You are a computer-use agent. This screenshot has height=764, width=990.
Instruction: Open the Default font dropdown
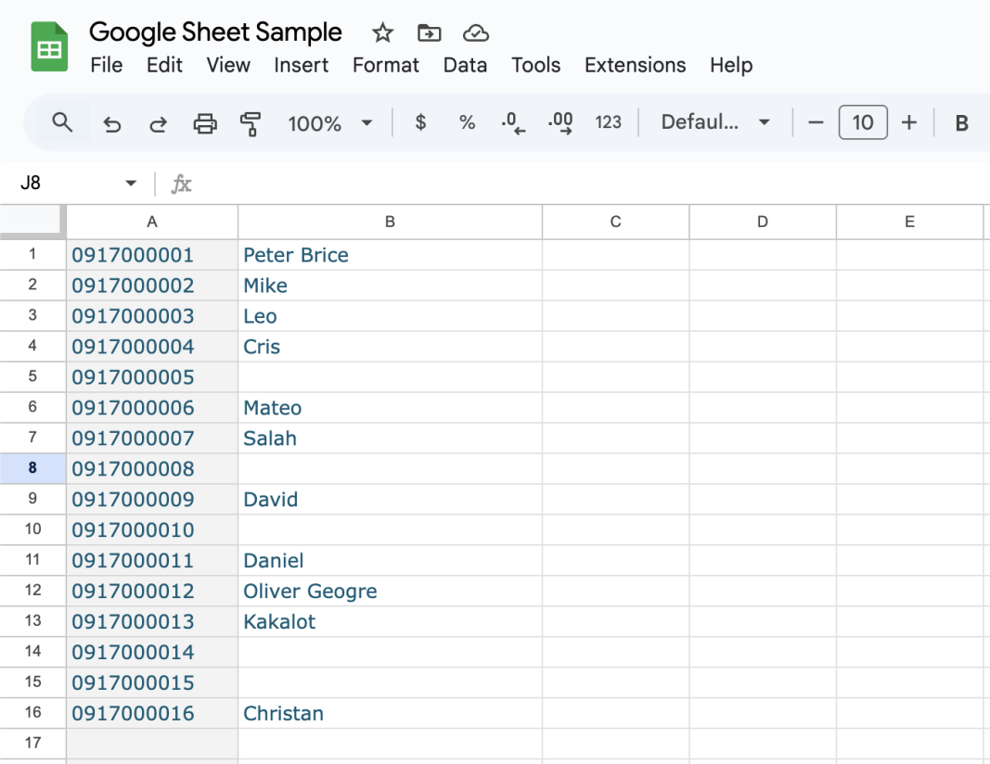click(715, 122)
